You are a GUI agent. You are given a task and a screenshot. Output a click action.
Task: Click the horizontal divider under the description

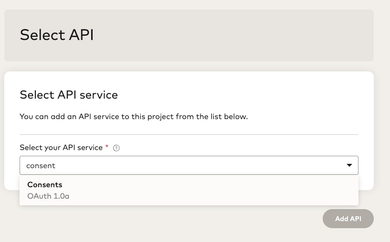click(189, 134)
